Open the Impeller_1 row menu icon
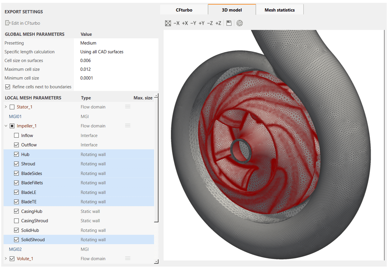 (127, 126)
